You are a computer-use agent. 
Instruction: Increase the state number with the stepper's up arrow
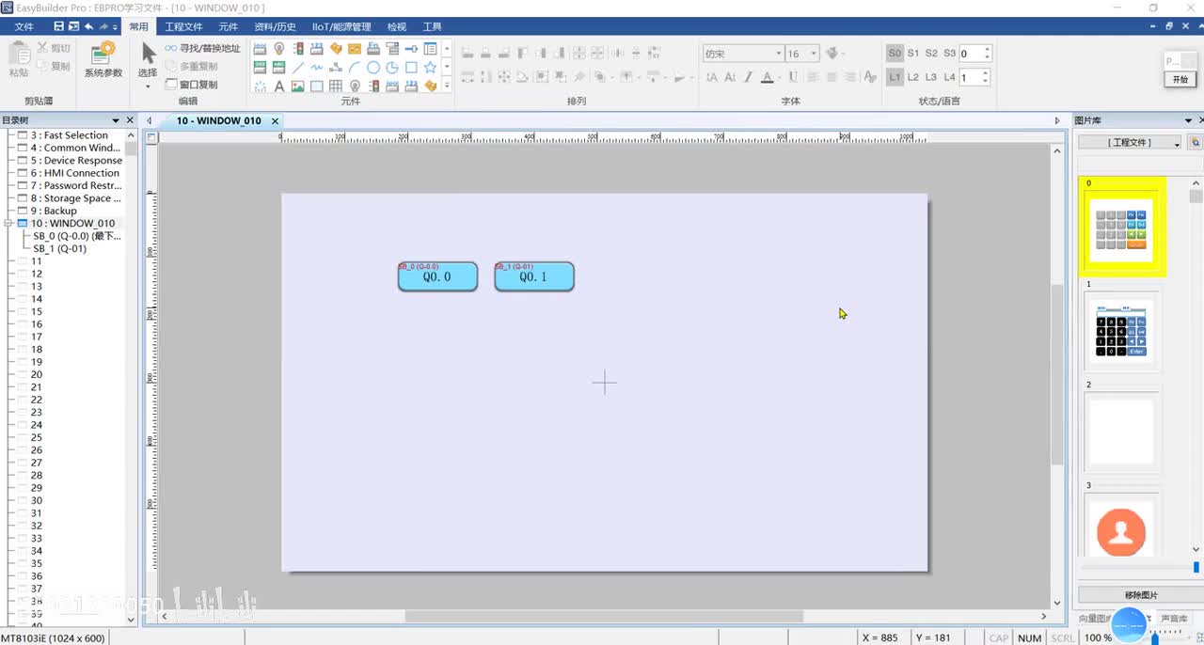click(x=987, y=49)
